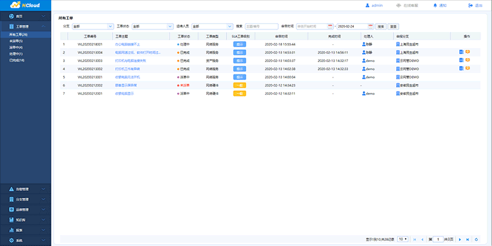
Task: Click the online customer service headset icon
Action: (399, 5)
